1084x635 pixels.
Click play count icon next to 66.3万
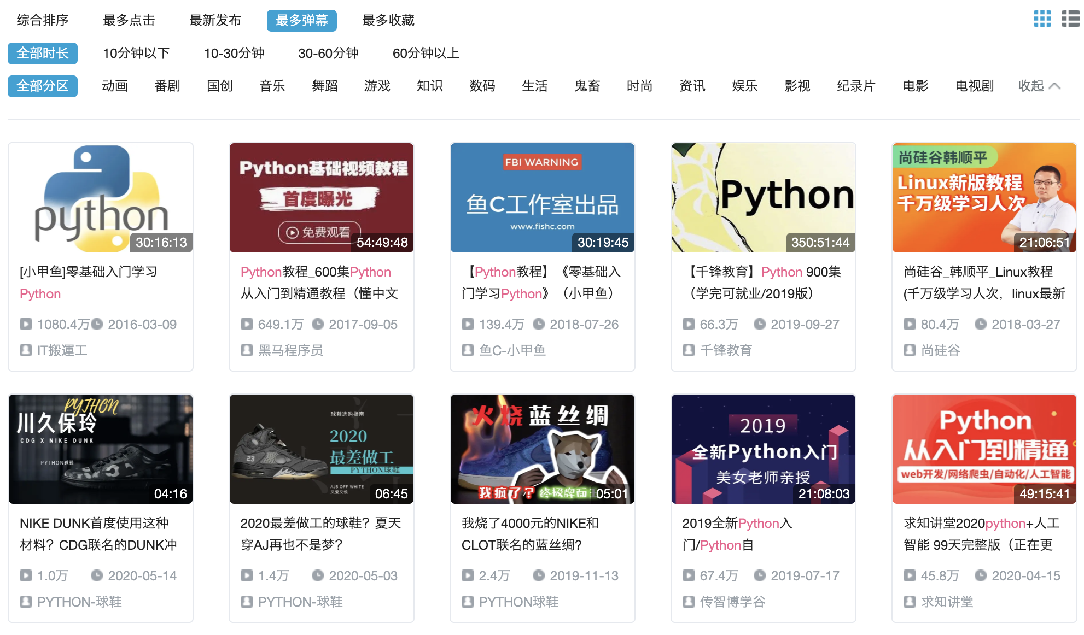coord(689,324)
